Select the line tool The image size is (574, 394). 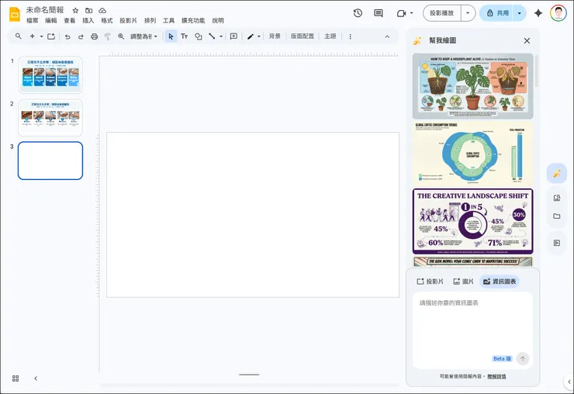(212, 36)
